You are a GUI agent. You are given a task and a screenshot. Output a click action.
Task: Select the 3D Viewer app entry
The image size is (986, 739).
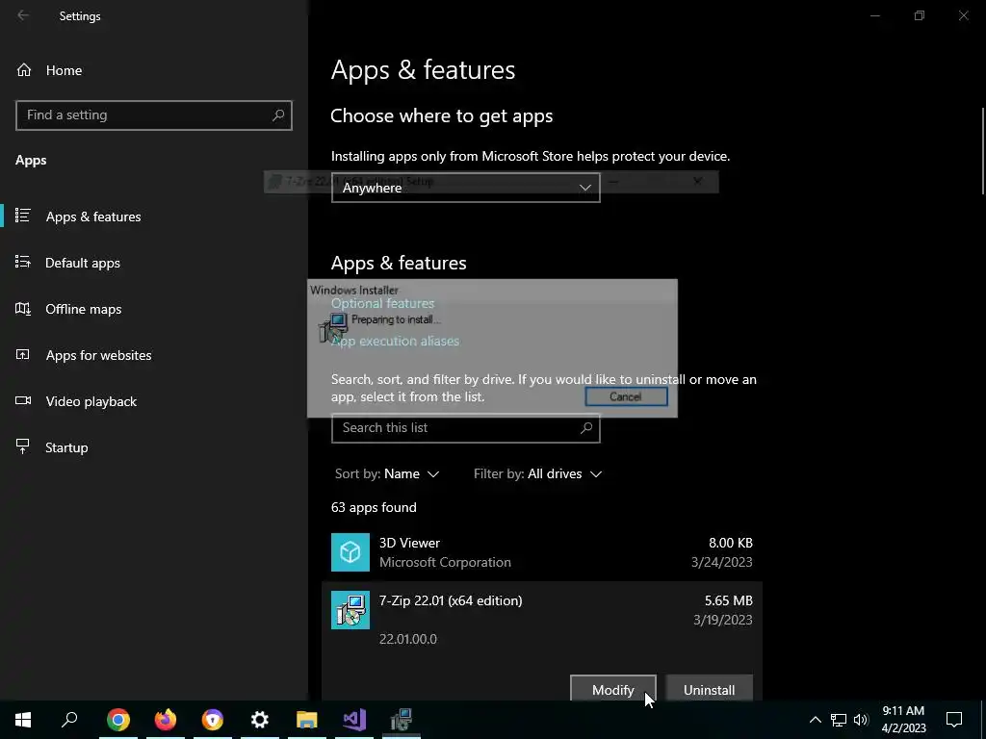542,552
